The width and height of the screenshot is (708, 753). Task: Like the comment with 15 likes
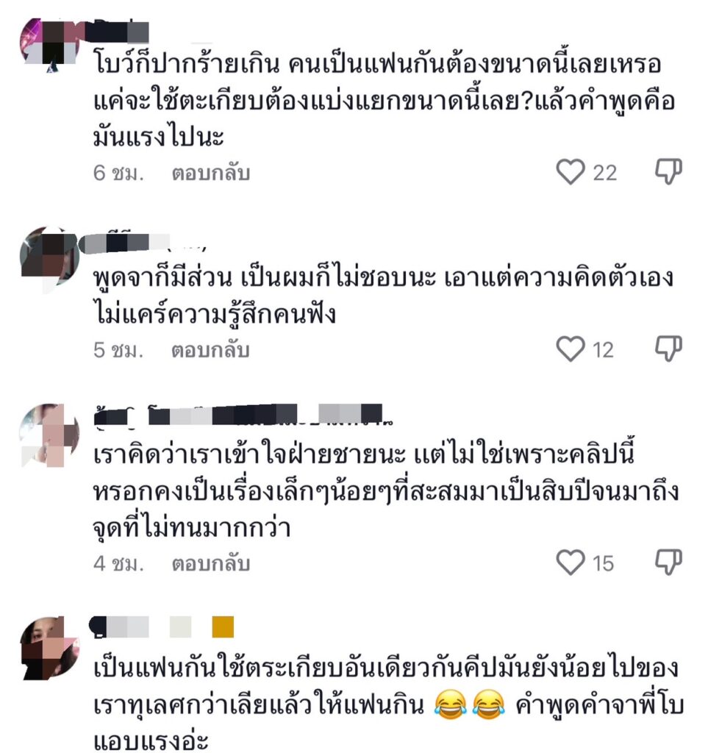571,562
